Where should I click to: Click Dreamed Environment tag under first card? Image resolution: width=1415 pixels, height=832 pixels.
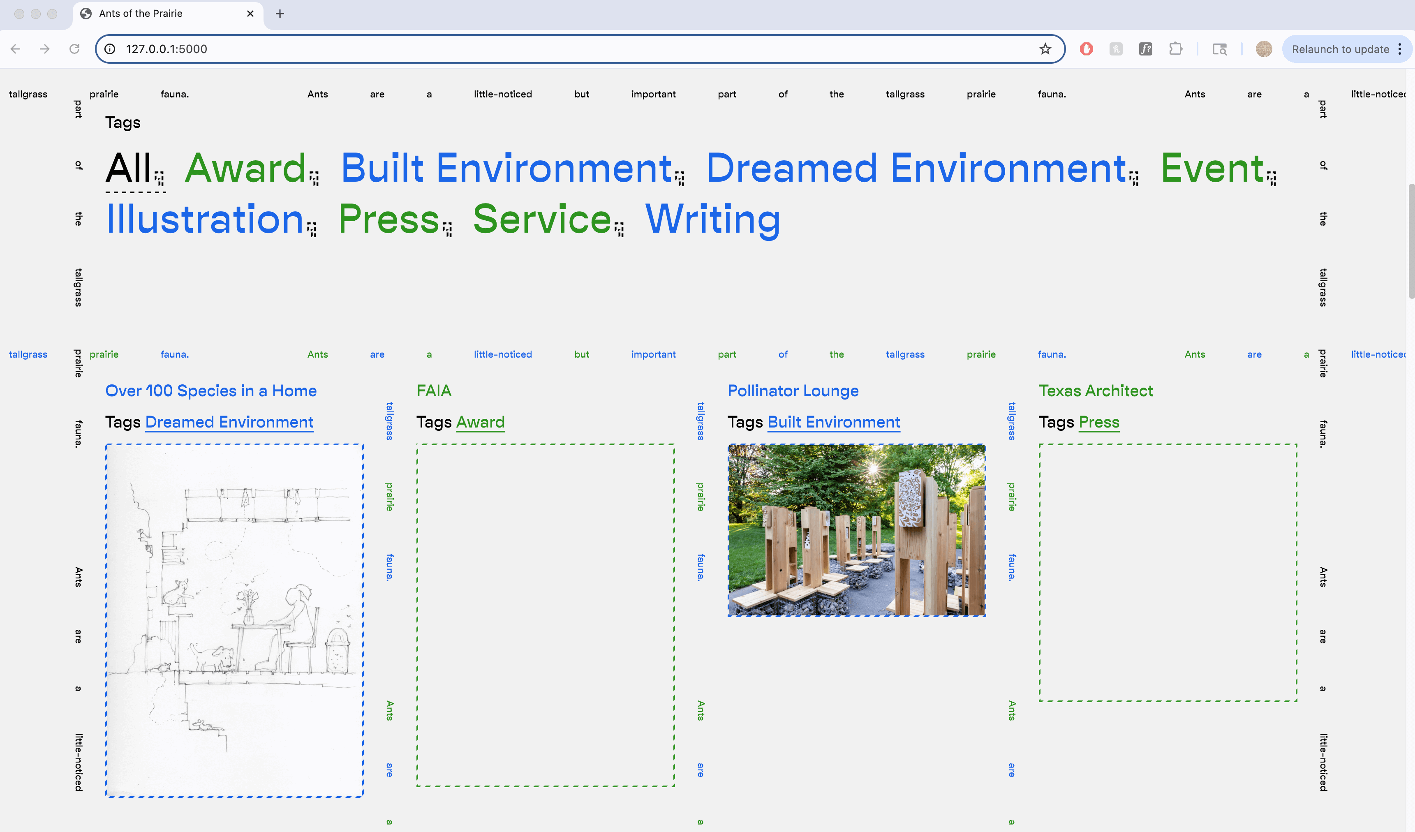229,422
